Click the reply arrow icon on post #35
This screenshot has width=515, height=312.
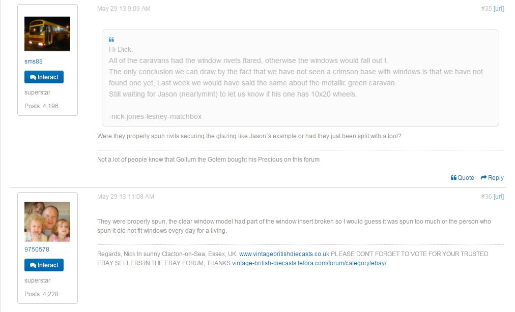(483, 178)
